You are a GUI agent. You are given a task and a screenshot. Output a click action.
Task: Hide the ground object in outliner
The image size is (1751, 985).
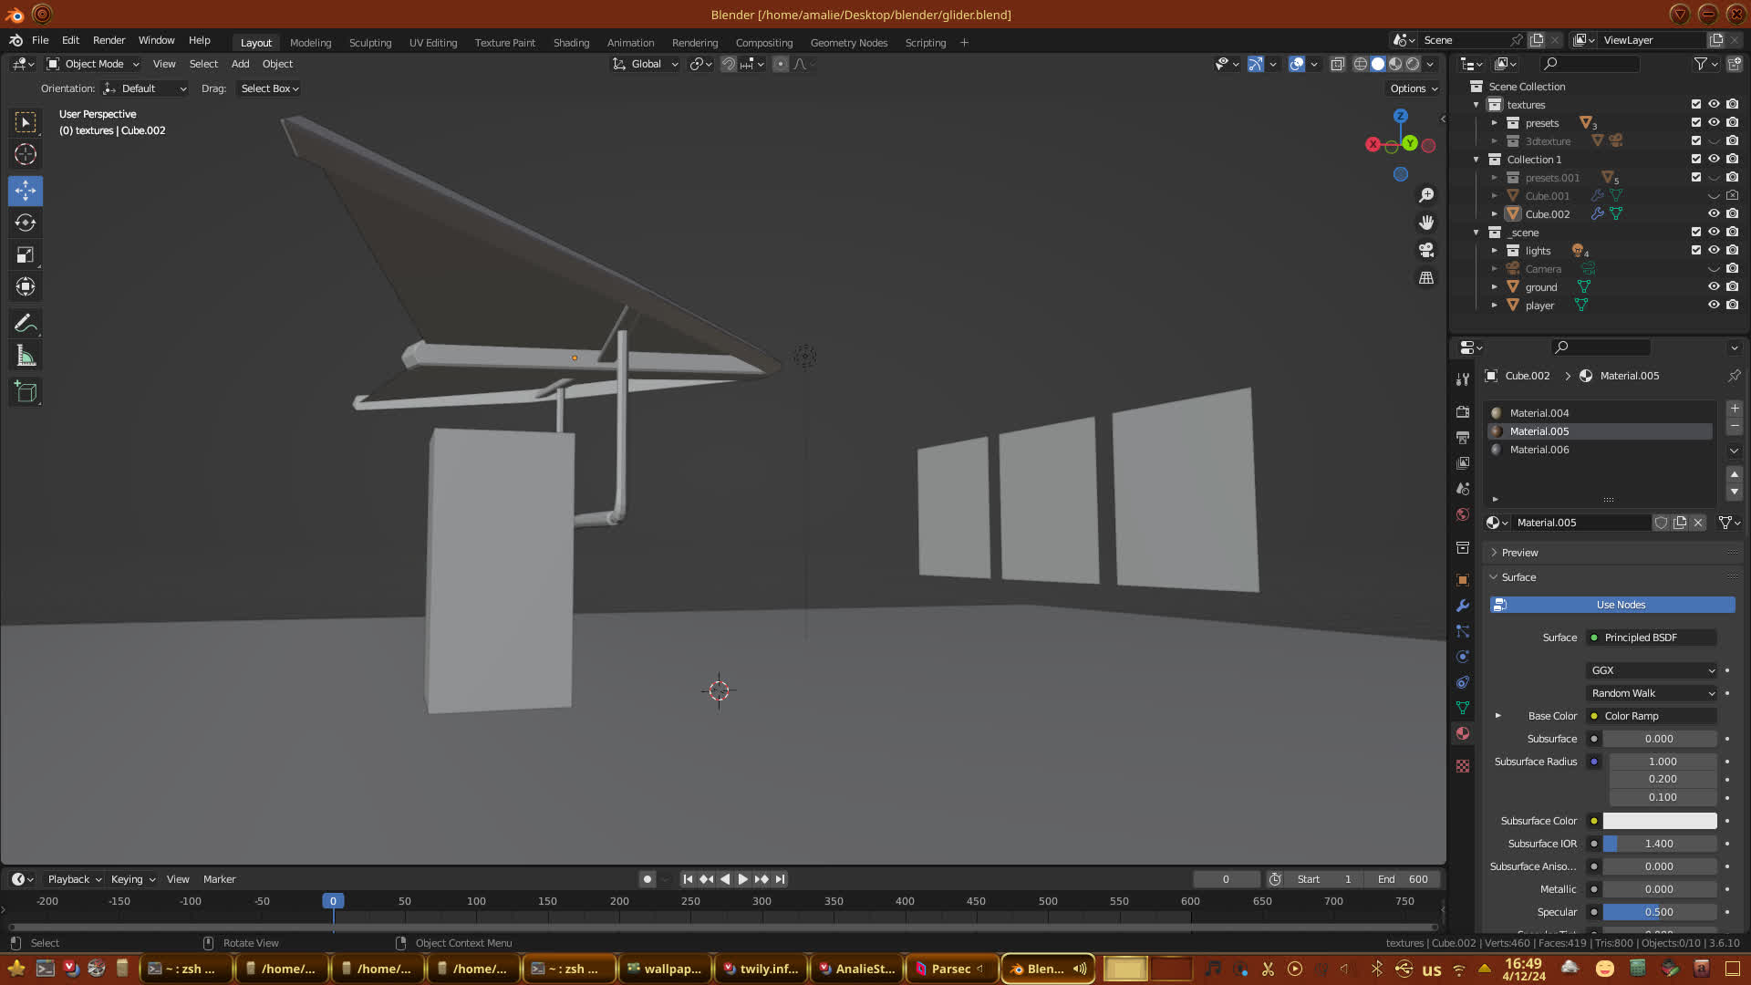pyautogui.click(x=1714, y=286)
